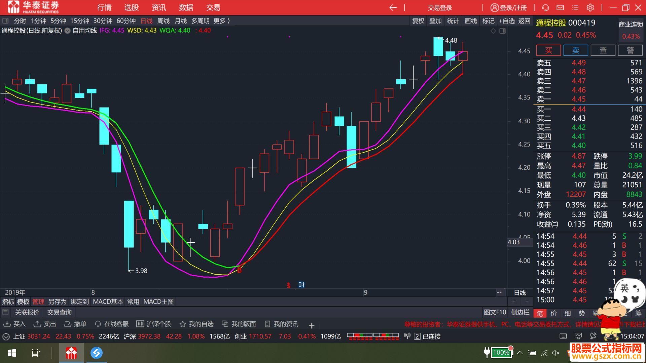Image resolution: width=646 pixels, height=363 pixels.
Task: Switch to the 分时 chart period
Action: pyautogui.click(x=20, y=21)
